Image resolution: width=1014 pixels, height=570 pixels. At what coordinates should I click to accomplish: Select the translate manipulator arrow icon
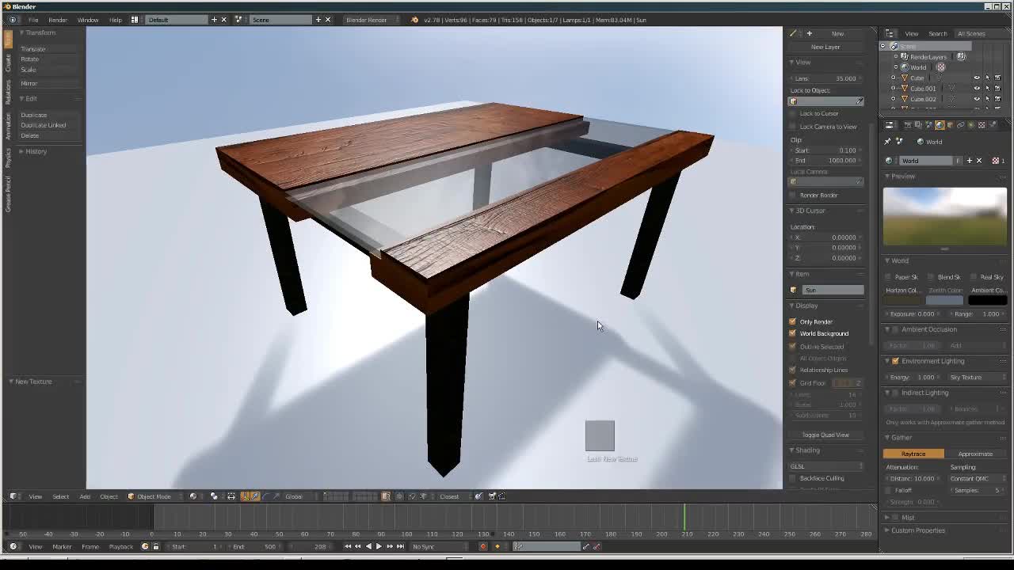[255, 496]
